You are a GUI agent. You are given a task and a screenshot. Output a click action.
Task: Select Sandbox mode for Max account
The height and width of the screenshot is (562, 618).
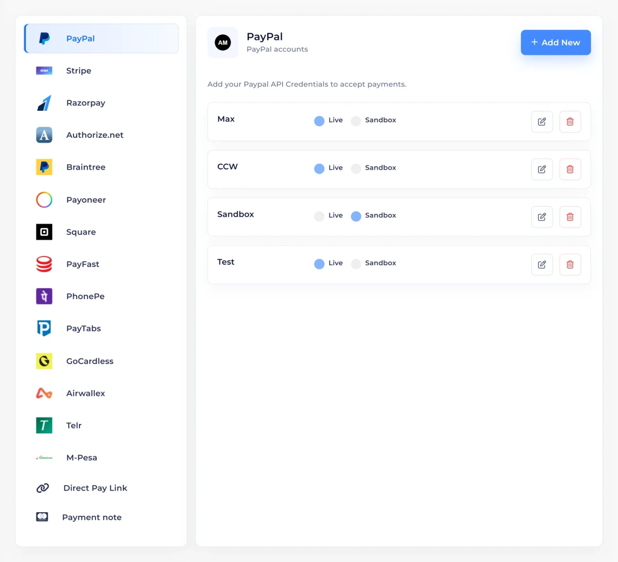click(x=356, y=121)
